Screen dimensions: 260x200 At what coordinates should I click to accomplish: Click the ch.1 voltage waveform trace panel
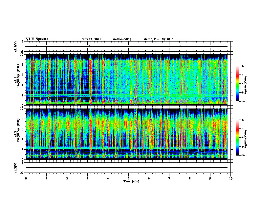(128, 46)
